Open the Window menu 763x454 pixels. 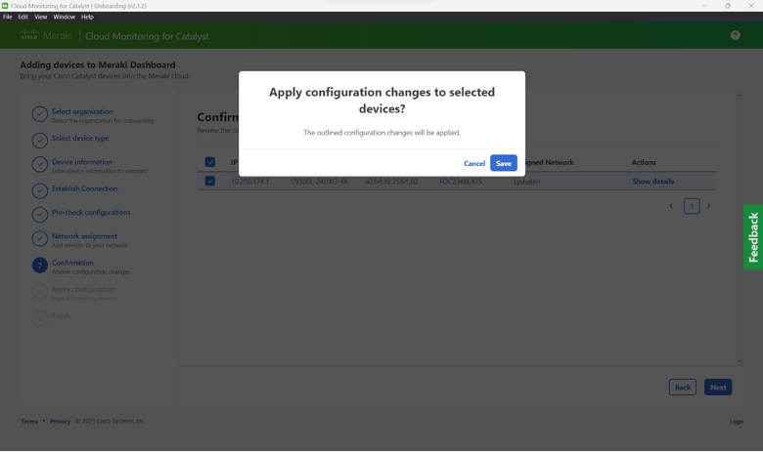pos(64,17)
